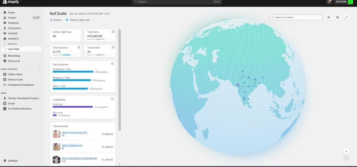Open Discounts in sidebar
The width and height of the screenshot is (357, 167).
[14, 61]
